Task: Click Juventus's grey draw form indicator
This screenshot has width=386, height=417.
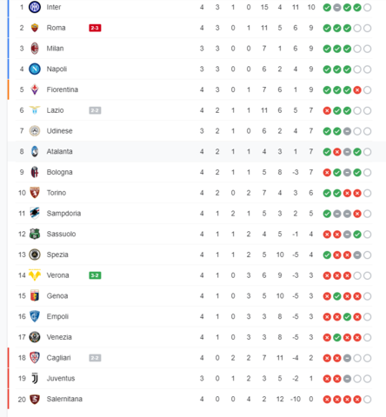Action: pyautogui.click(x=347, y=379)
